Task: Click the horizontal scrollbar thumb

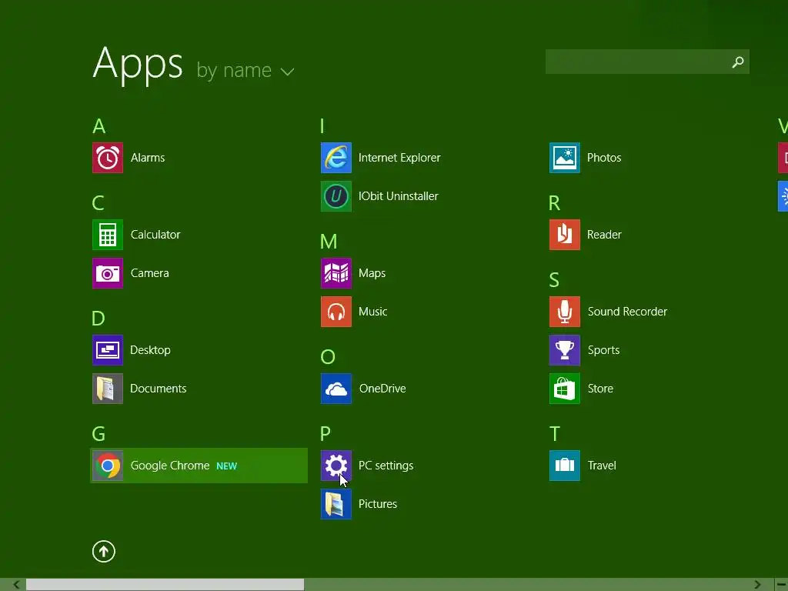Action: (165, 585)
